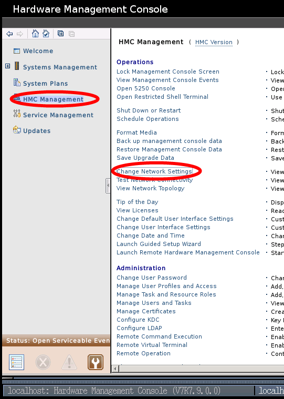Click the Back arrow toolbar icon
284x399 pixels.
9,34
